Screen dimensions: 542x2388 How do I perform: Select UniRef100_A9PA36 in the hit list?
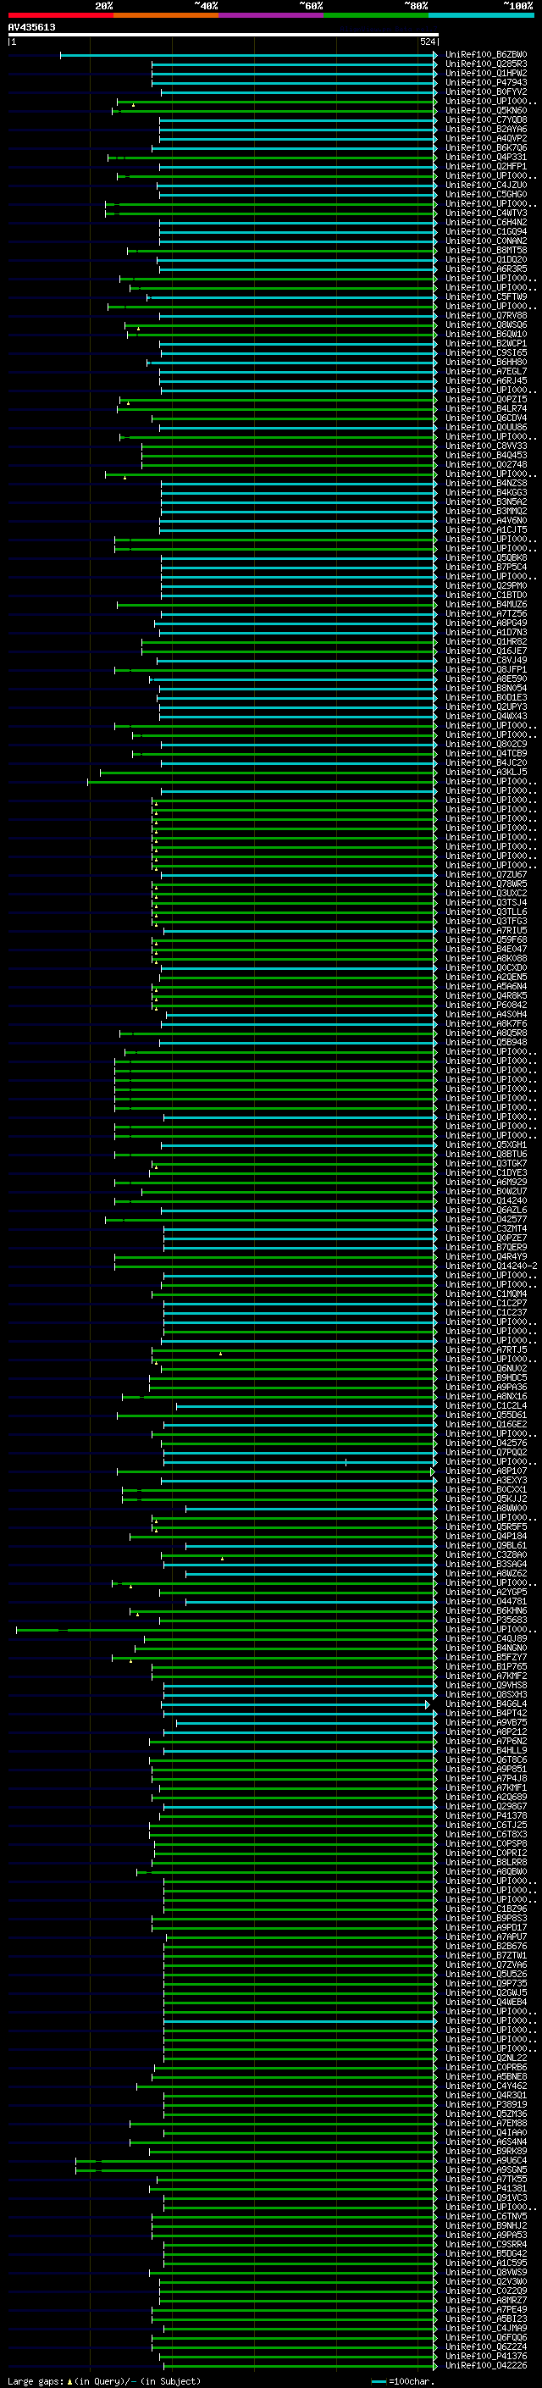(486, 1387)
